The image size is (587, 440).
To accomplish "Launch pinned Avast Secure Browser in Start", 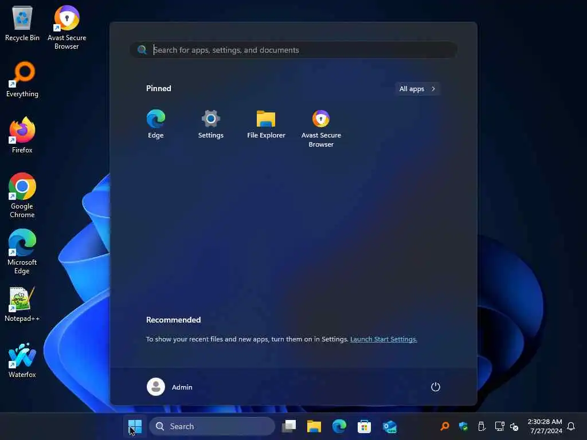I will point(321,129).
